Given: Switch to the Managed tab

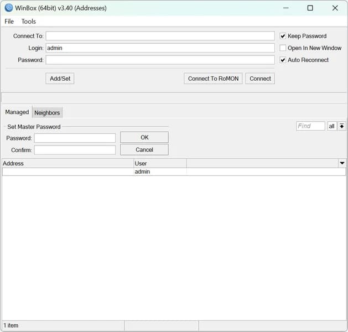Looking at the screenshot, I should click(17, 112).
